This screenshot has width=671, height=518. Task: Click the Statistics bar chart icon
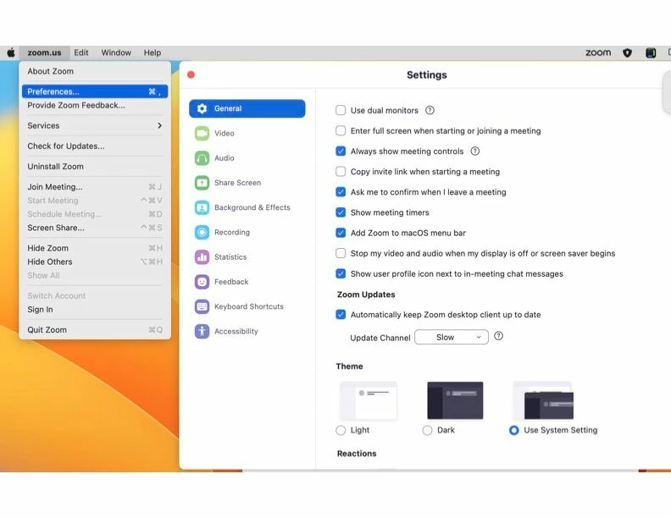(x=202, y=257)
